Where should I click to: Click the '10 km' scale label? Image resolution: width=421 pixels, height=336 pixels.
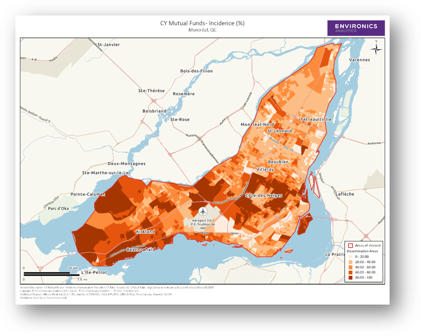click(73, 268)
